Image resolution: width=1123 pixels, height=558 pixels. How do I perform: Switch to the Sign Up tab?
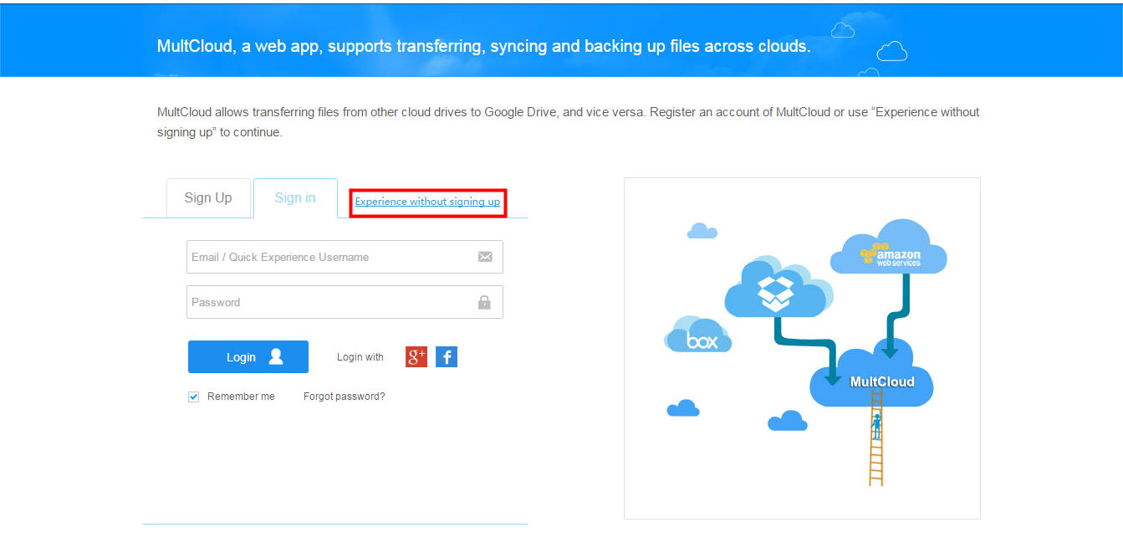click(x=208, y=197)
